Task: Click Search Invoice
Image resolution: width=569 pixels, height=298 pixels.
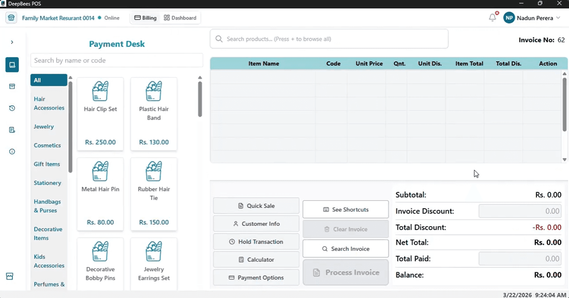Action: click(x=346, y=249)
